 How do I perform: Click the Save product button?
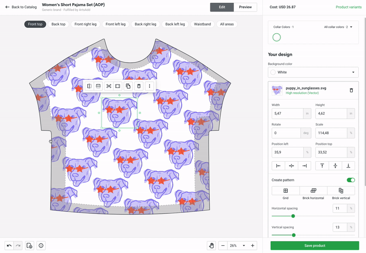click(315, 246)
